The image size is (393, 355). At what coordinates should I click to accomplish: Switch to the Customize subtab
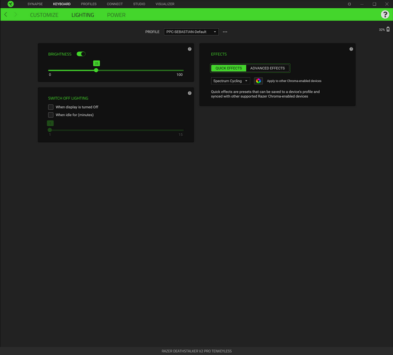pyautogui.click(x=44, y=15)
